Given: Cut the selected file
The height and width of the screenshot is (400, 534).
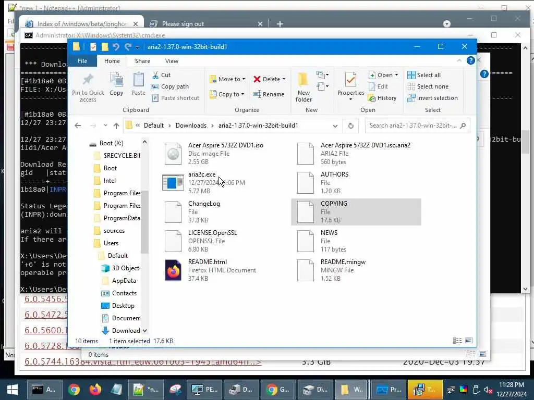Looking at the screenshot, I should [161, 75].
